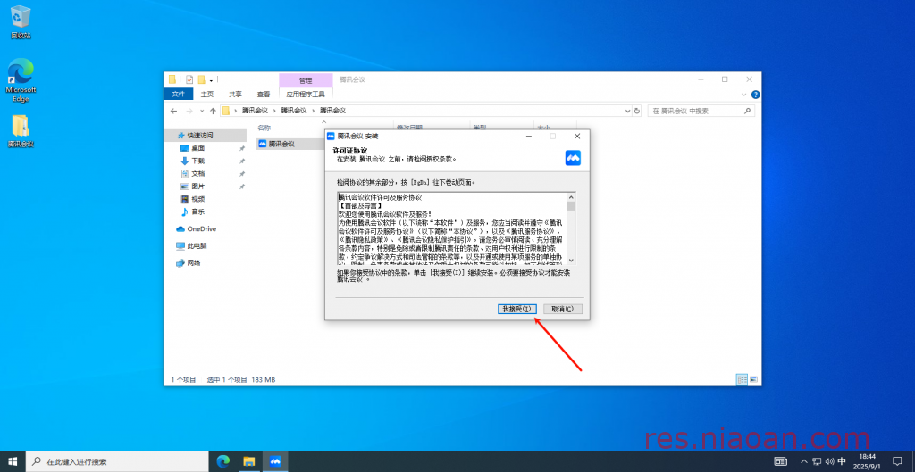Viewport: 915px width, 472px height.
Task: Click pin icon next to 文档
Action: click(241, 174)
